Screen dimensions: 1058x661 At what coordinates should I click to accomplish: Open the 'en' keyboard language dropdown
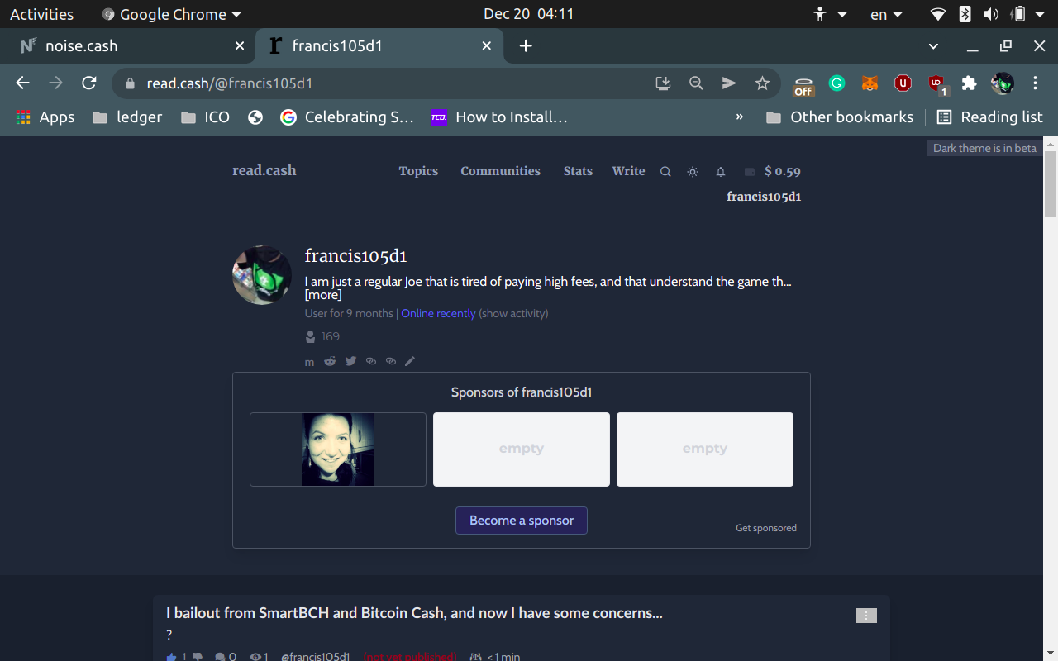887,14
